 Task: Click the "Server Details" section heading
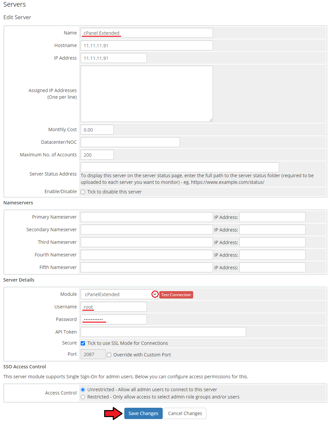click(x=19, y=280)
